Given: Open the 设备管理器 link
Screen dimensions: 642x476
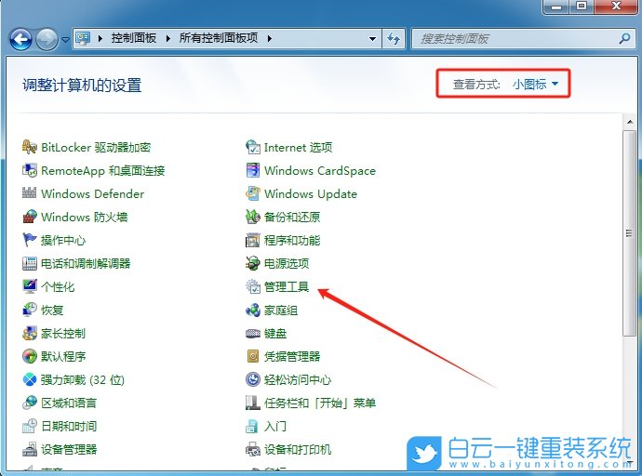Looking at the screenshot, I should click(x=69, y=449).
